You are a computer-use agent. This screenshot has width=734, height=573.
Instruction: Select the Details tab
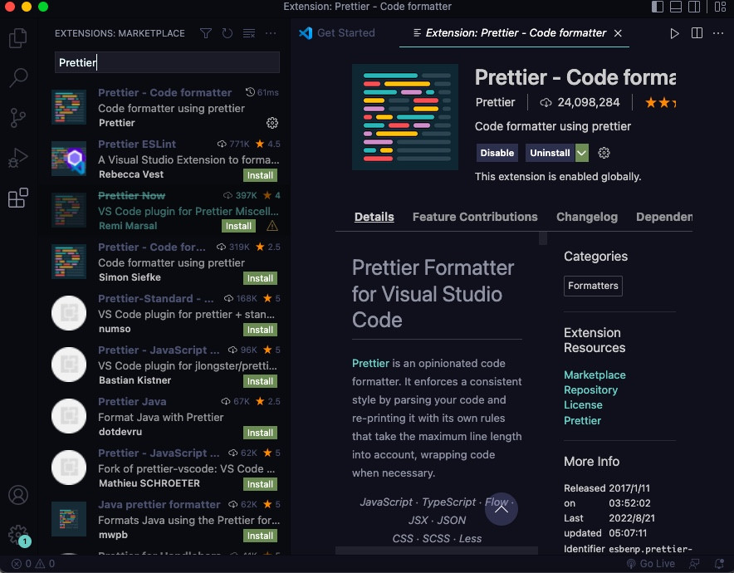click(374, 217)
